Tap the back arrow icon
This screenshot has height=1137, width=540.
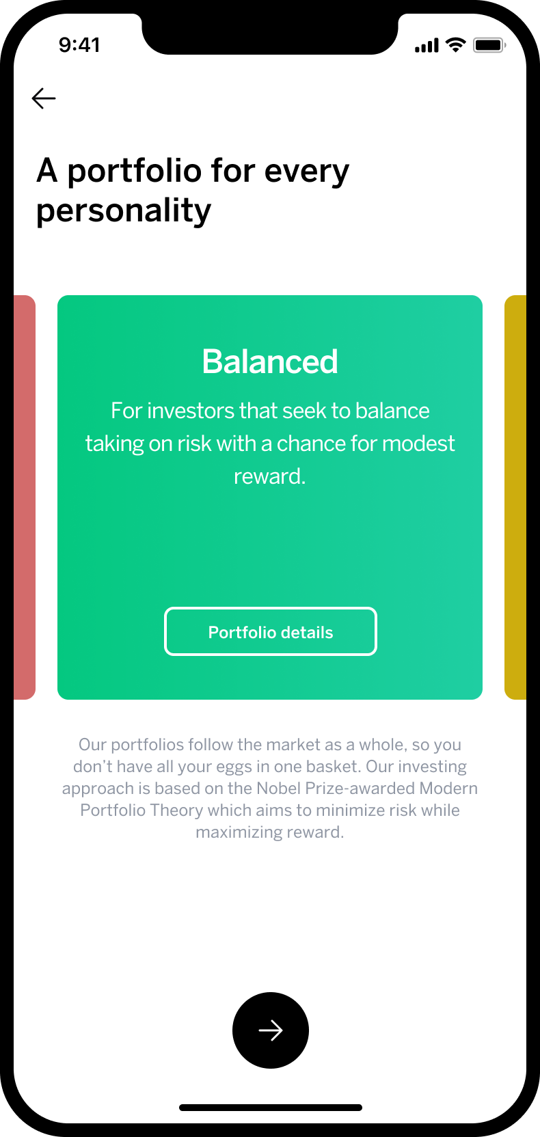click(x=44, y=98)
